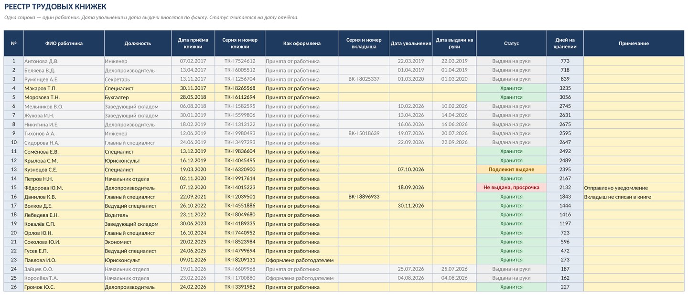The height and width of the screenshot is (295, 688).
Task: Select "Хранится" status in the Данилов К.В. row
Action: point(511,197)
